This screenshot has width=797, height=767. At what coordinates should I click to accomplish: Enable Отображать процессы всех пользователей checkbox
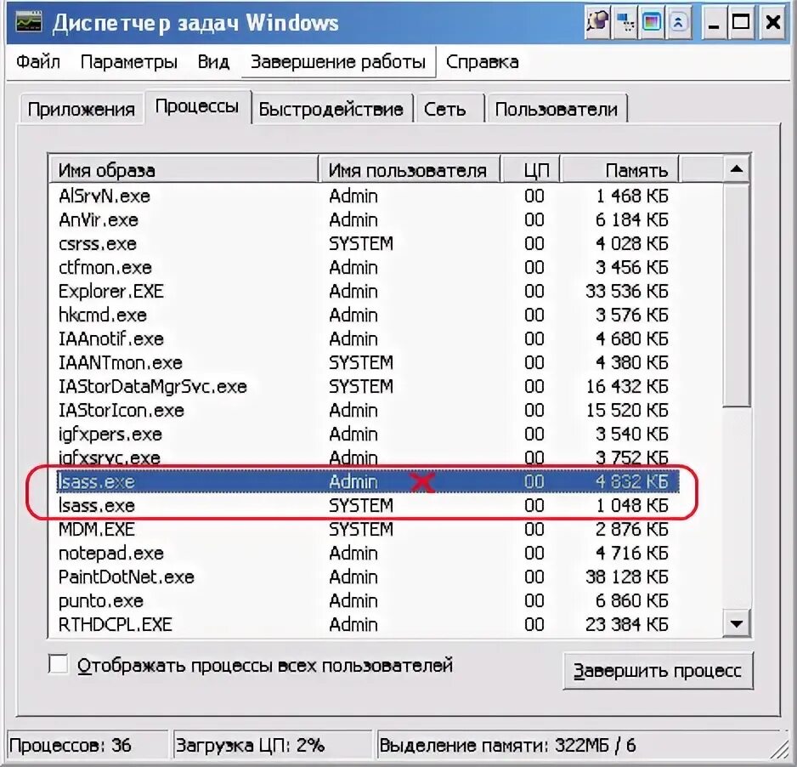[58, 664]
